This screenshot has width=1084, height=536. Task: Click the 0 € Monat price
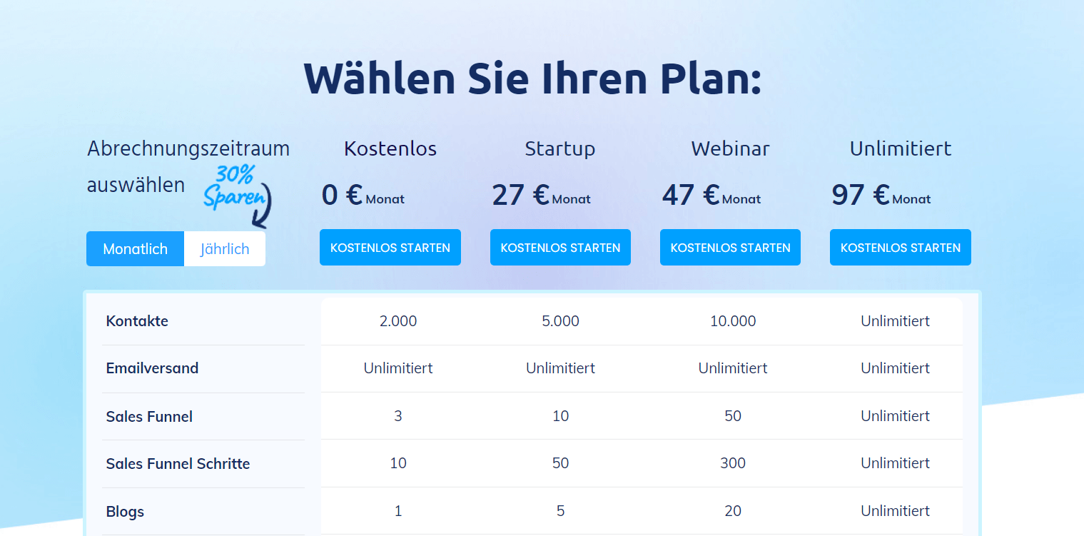point(363,195)
